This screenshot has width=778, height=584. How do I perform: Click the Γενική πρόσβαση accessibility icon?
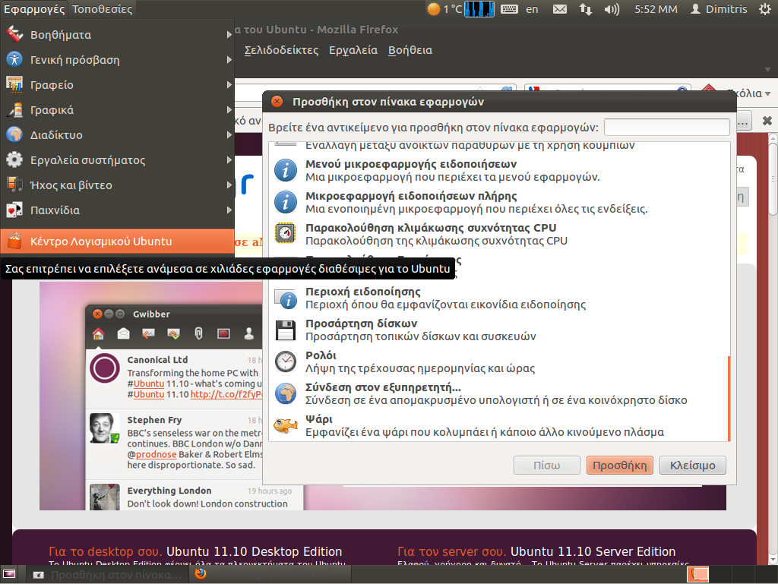(14, 59)
